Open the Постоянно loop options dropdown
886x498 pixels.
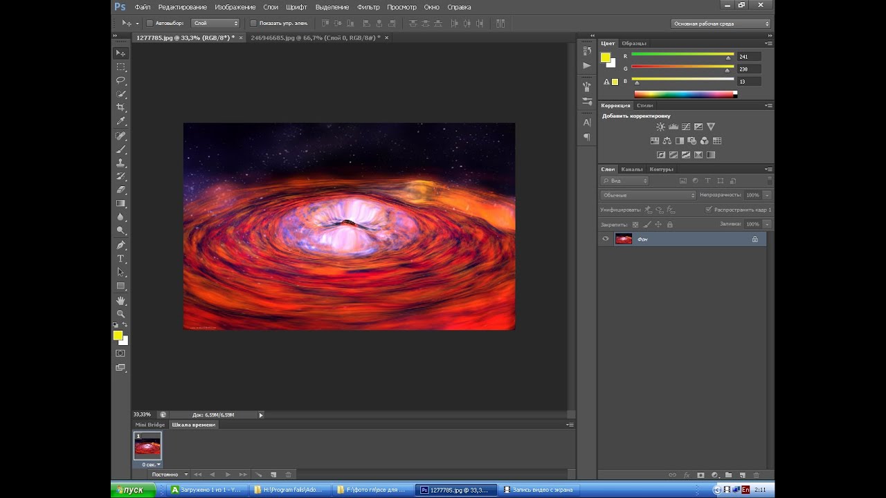tap(170, 474)
